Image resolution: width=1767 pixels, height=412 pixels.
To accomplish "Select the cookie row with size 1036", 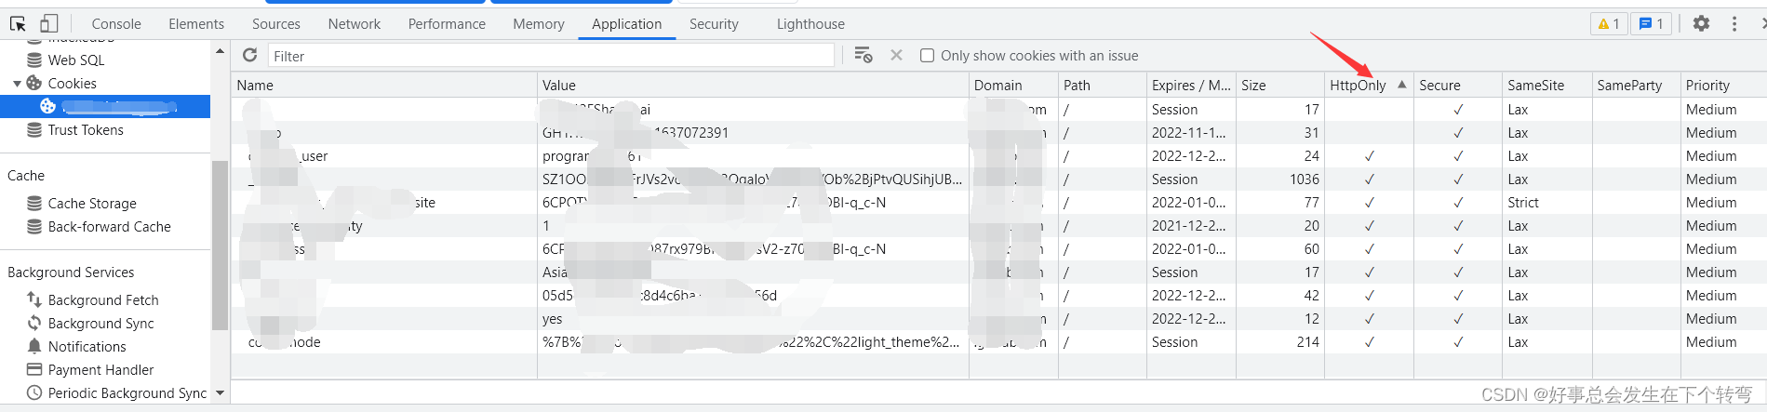I will 999,179.
